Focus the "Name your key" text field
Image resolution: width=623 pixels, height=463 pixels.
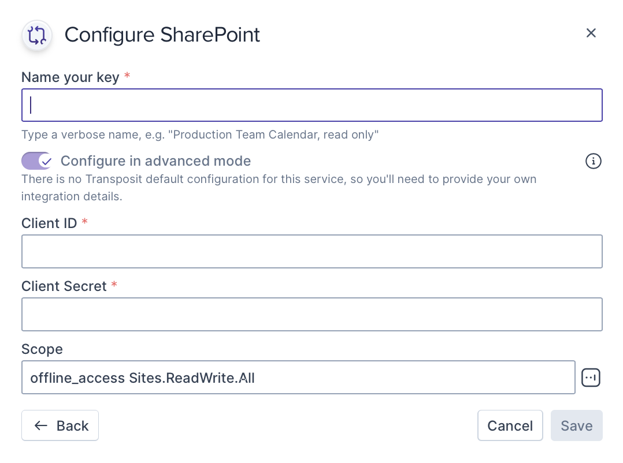312,105
